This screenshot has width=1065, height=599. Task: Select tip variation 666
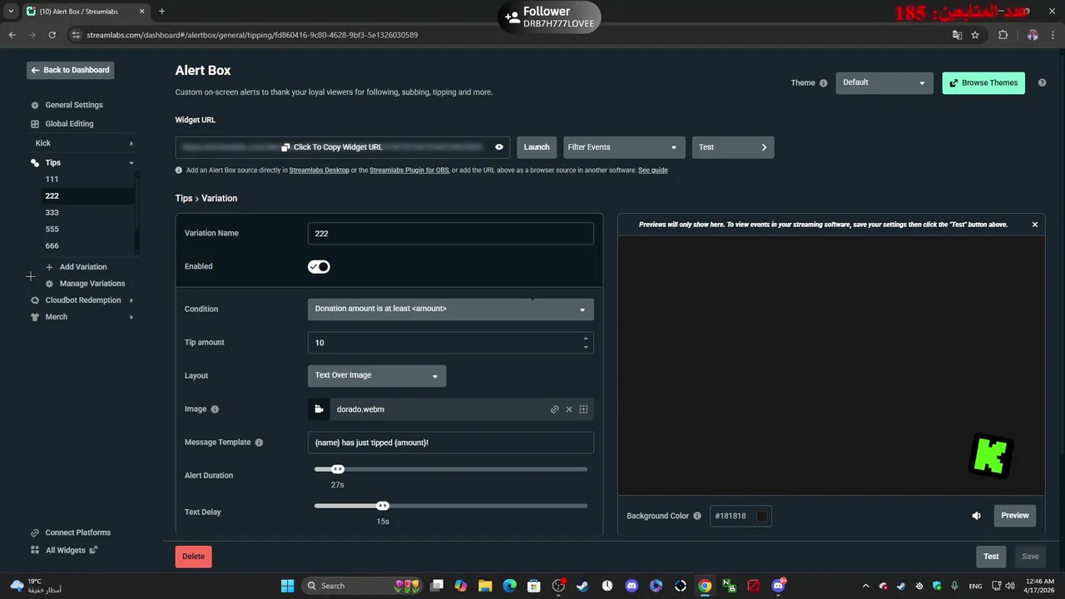point(52,245)
